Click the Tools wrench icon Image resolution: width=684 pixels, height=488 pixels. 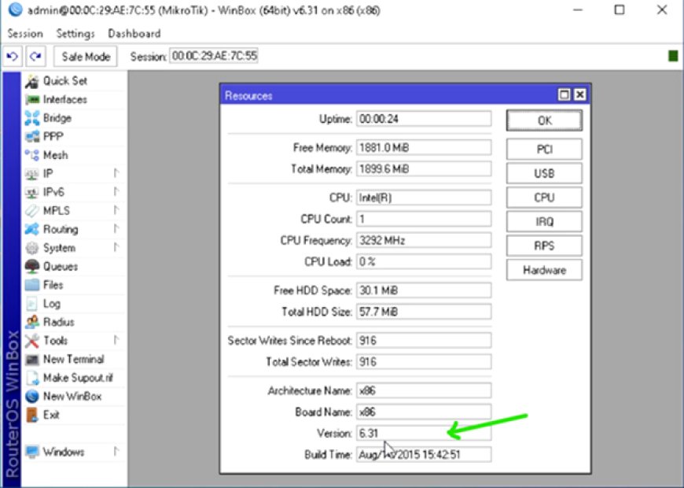(32, 341)
